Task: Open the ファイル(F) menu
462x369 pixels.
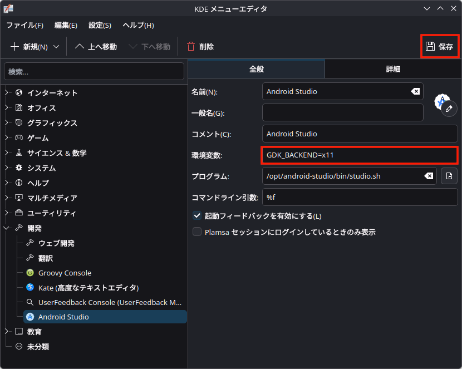Action: click(25, 26)
